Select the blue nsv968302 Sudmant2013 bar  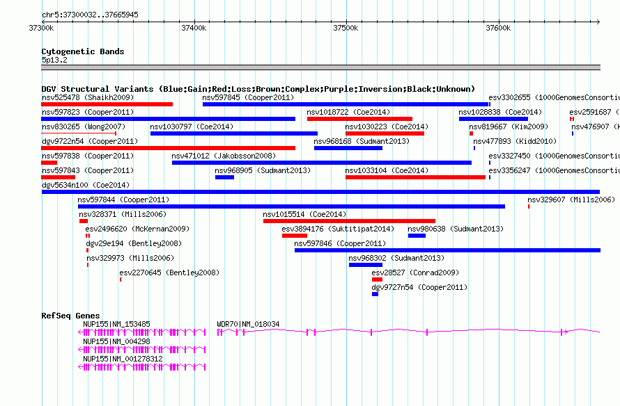(x=366, y=265)
